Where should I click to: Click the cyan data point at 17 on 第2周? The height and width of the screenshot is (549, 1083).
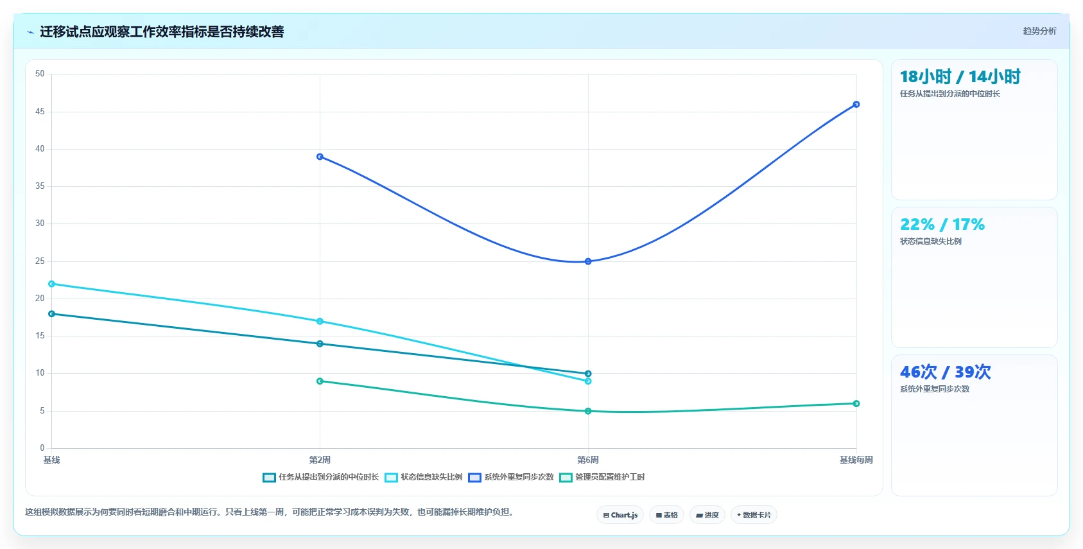[x=320, y=321]
